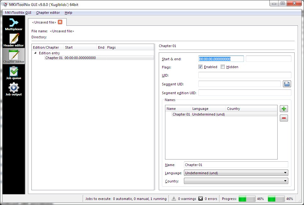
Task: Switch to the Multiplexer tool
Action: (13, 25)
